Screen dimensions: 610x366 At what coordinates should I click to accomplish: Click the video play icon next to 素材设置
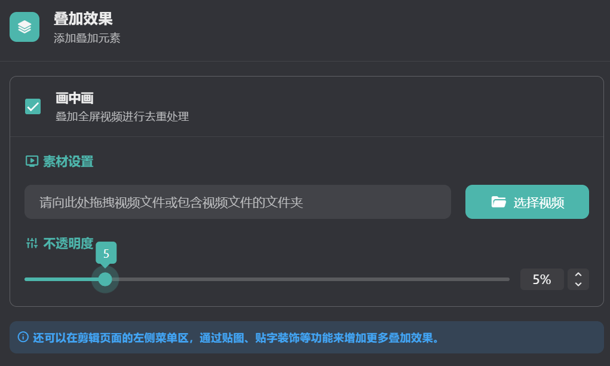click(x=32, y=161)
